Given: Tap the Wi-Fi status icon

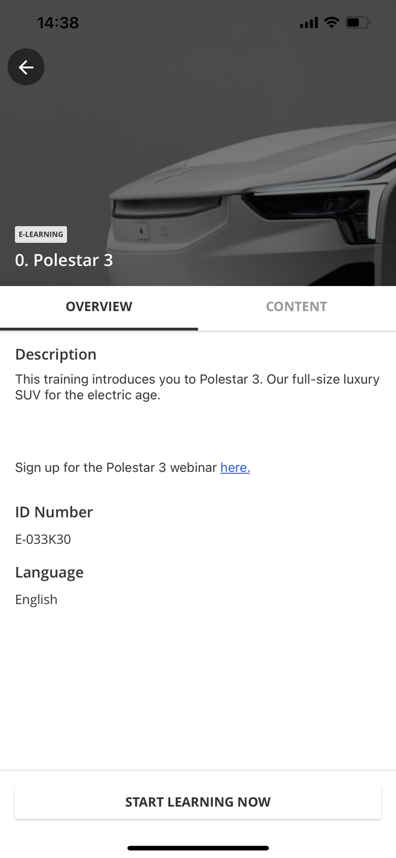Looking at the screenshot, I should (x=331, y=22).
